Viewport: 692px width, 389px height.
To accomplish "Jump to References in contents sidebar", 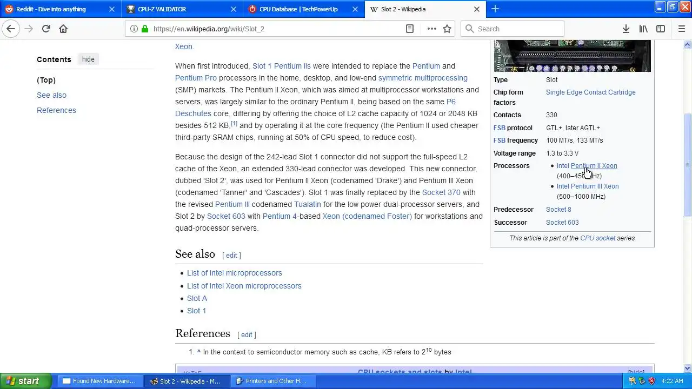I will click(x=56, y=110).
